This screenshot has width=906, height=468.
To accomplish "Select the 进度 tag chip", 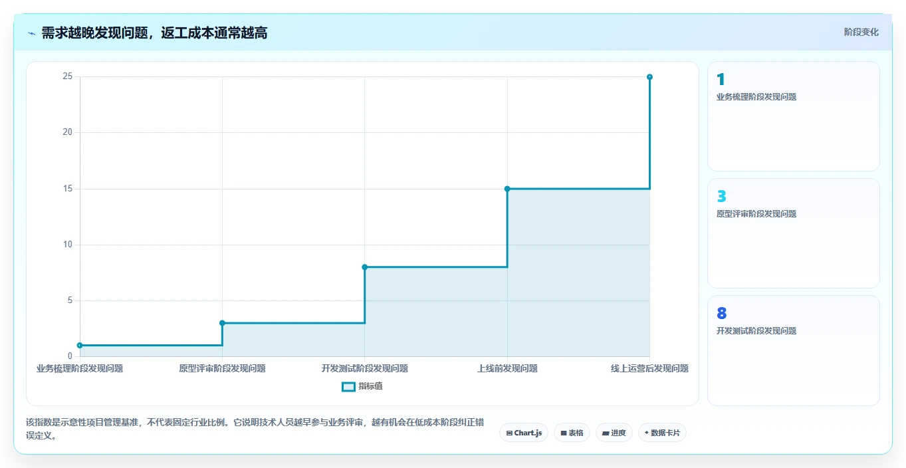I will pos(614,433).
